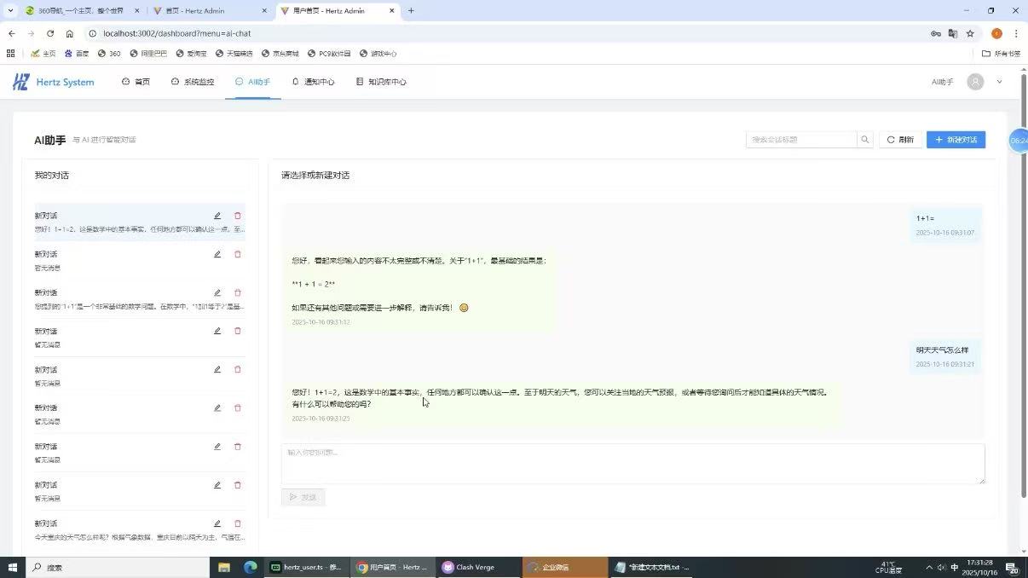Screen dimensions: 1028x578
Task: Show hidden system tray icons
Action: (x=929, y=567)
